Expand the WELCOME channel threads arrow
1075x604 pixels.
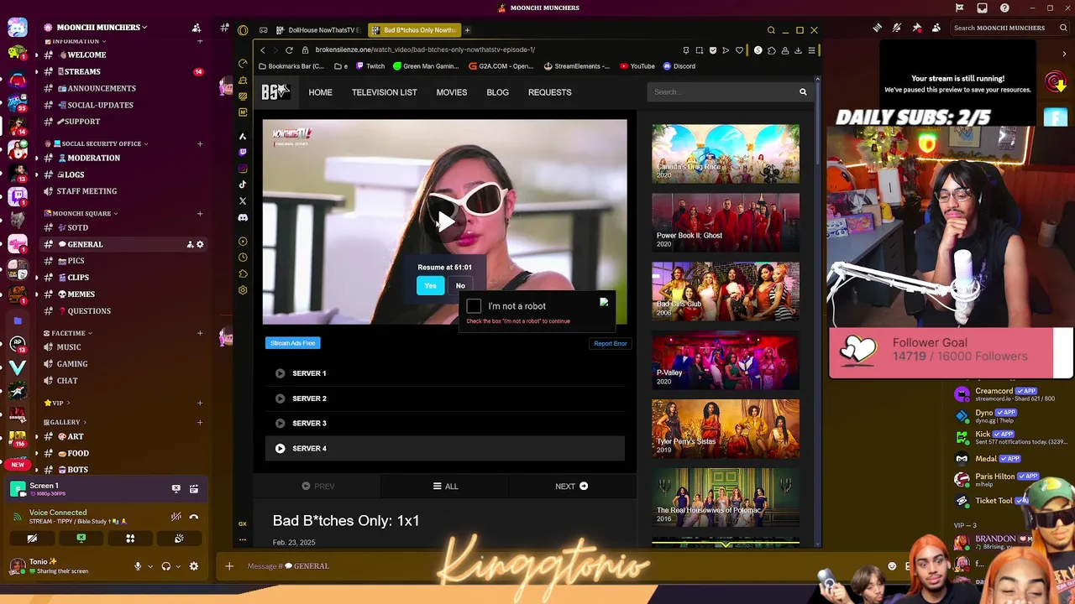[36, 55]
